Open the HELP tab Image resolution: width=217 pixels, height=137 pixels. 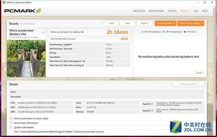coord(205,11)
